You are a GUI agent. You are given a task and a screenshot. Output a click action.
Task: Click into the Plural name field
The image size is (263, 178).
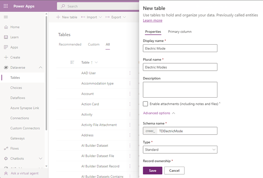pos(180,67)
